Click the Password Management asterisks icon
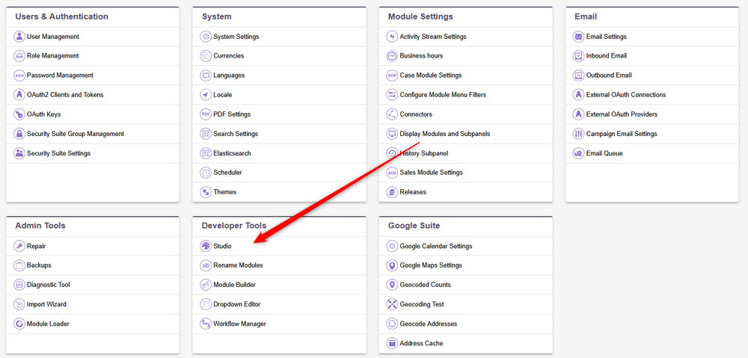This screenshot has width=748, height=358. tap(19, 75)
